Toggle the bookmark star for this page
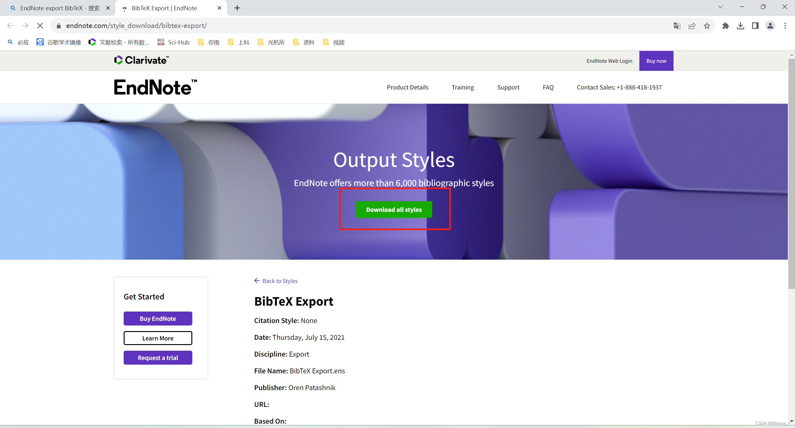The width and height of the screenshot is (795, 428). pyautogui.click(x=707, y=25)
